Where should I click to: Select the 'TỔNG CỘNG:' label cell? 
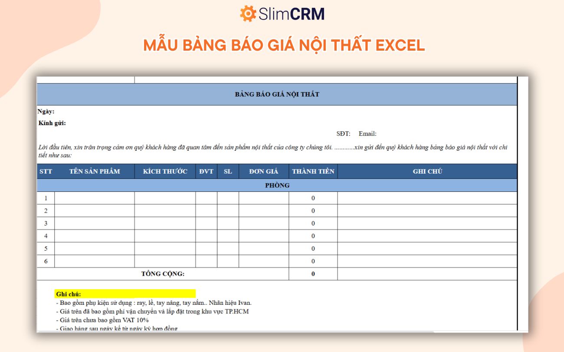pyautogui.click(x=163, y=274)
